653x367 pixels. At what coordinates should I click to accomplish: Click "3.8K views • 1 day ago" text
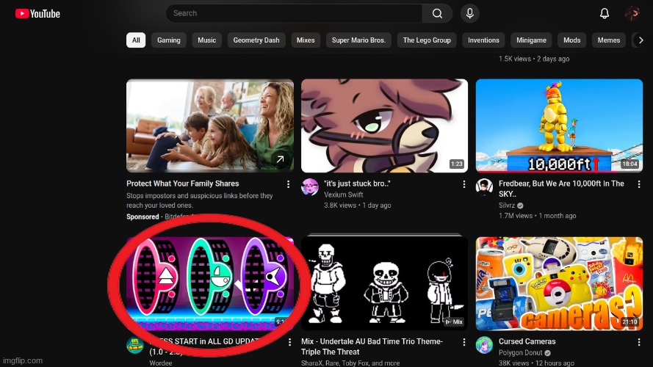(357, 206)
